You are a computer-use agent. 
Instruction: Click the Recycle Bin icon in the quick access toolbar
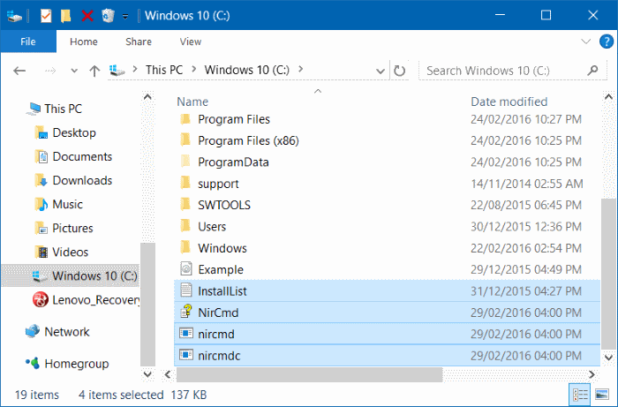coord(108,16)
